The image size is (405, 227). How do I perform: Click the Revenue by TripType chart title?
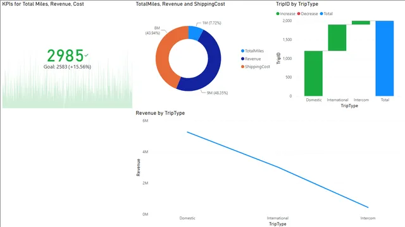coord(160,113)
